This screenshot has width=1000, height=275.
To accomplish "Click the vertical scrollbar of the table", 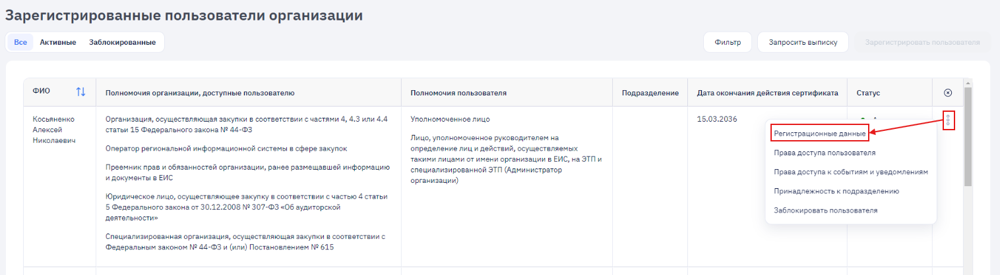I will click(x=968, y=137).
